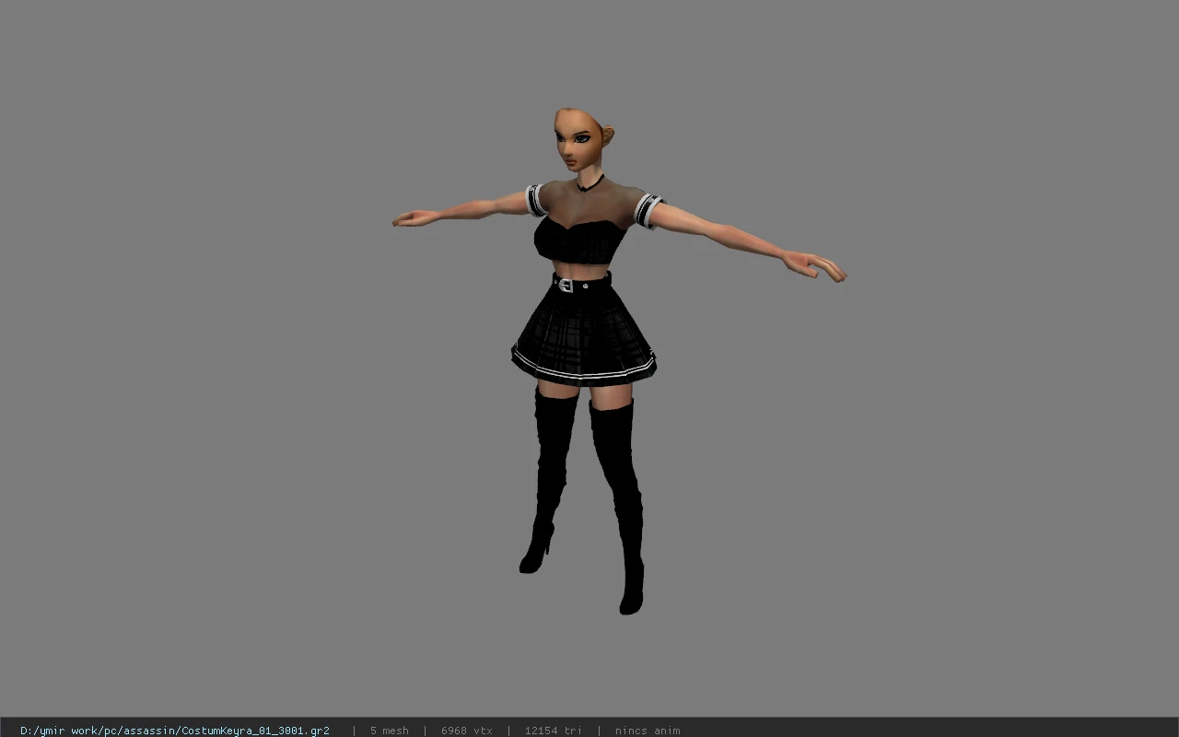
Task: Click the 'nincs anim' status entry
Action: [x=648, y=731]
